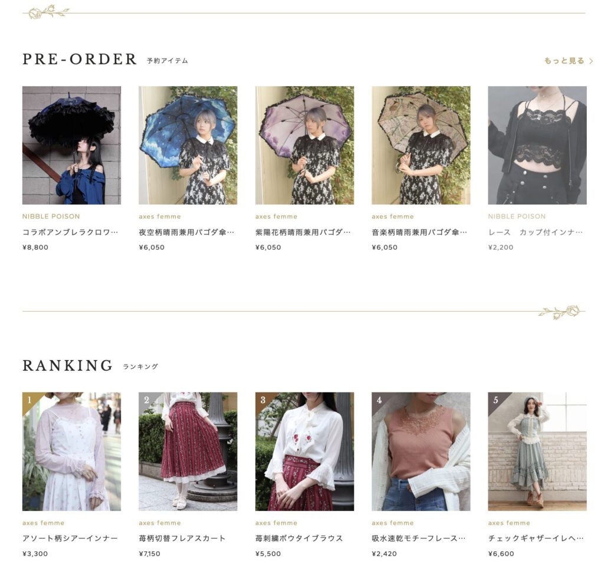Viewport: 604px width, 576px height.
Task: Open the 苺柄切替フレアスカート product title
Action: [182, 538]
